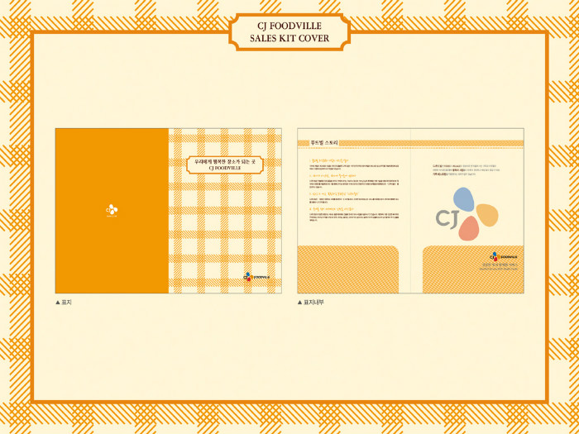Click the left hatched pocket flap inside cover
The width and height of the screenshot is (579, 434).
click(348, 269)
